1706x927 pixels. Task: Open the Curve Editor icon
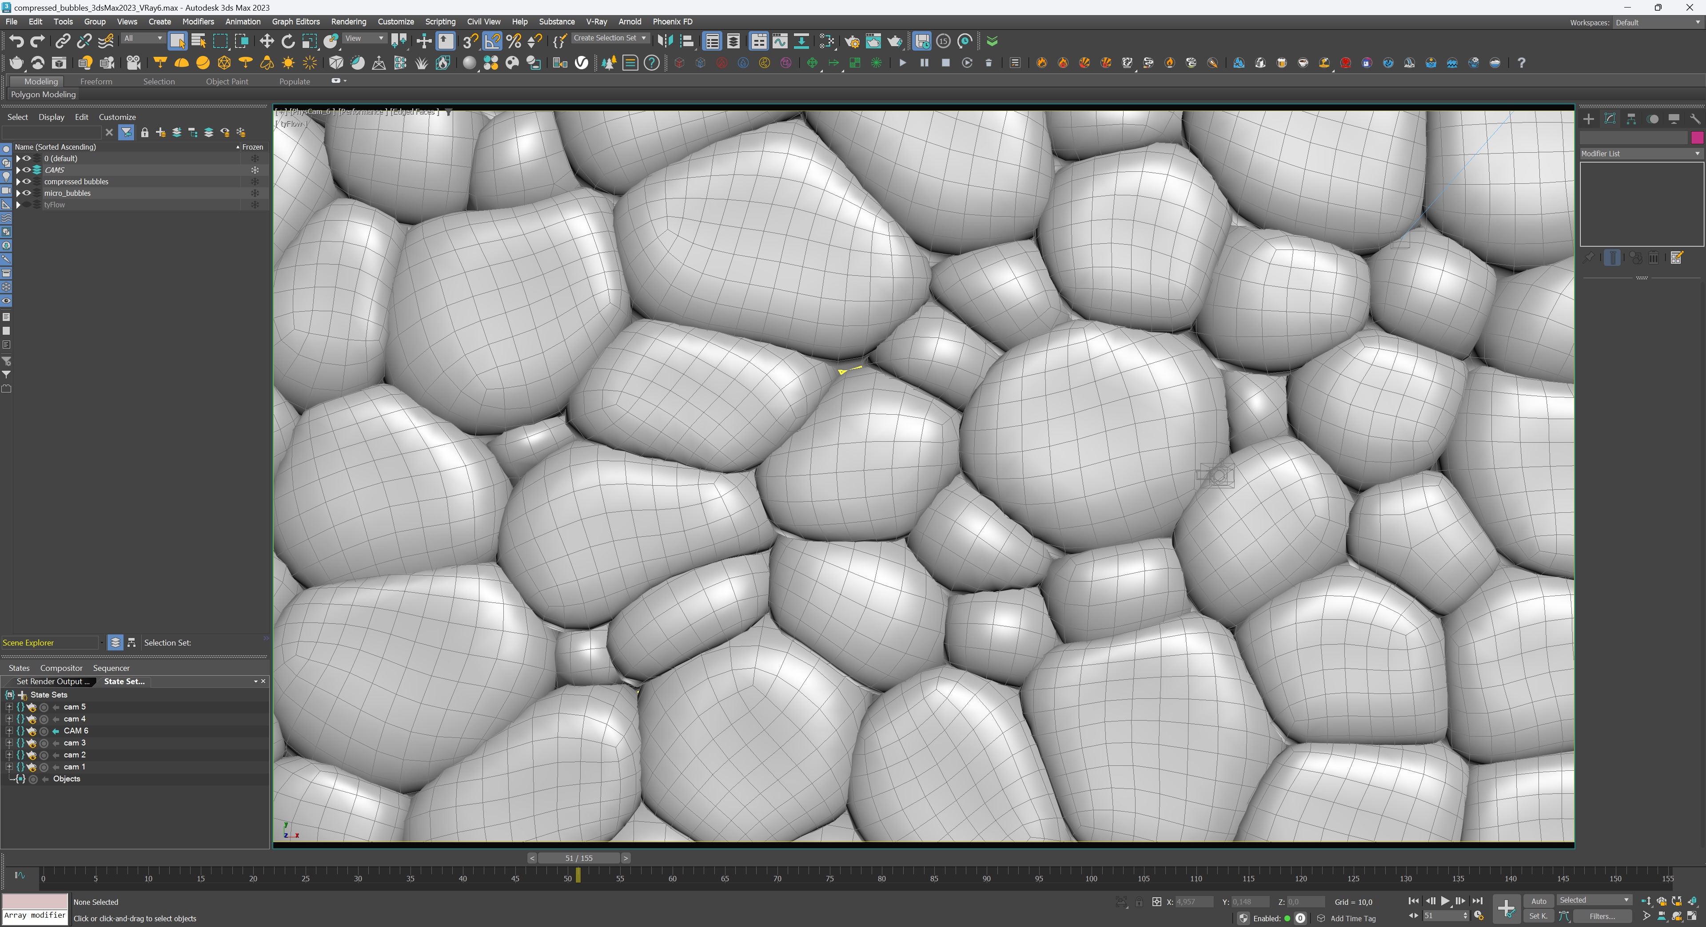(x=780, y=42)
